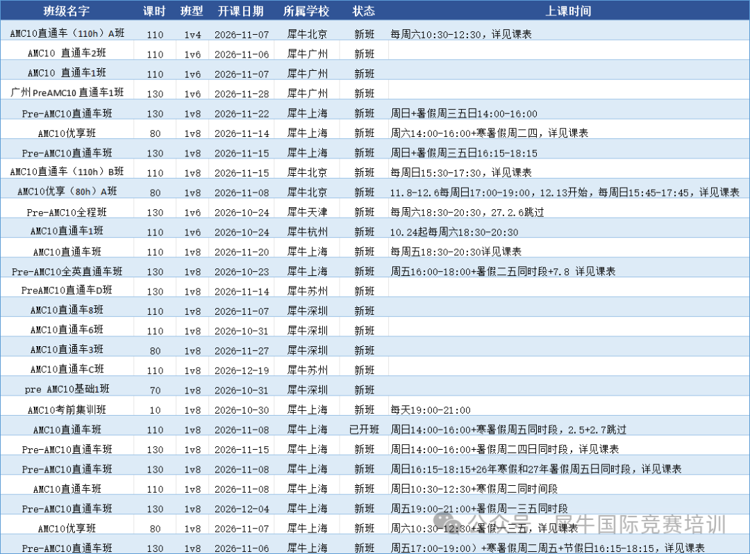Click the start date 2026-10-23
Screen dimensions: 750x554
tap(242, 272)
